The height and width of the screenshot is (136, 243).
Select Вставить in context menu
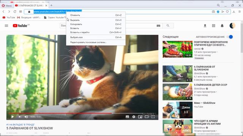(x=96, y=28)
